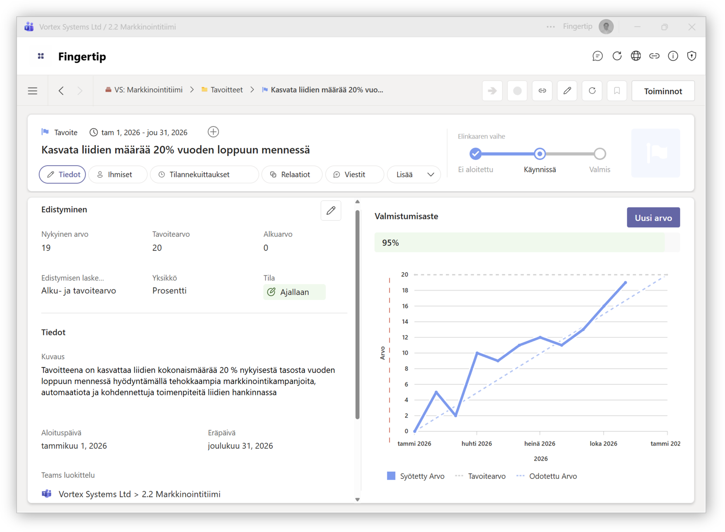
Task: Open the hamburger navigation menu
Action: (x=33, y=91)
